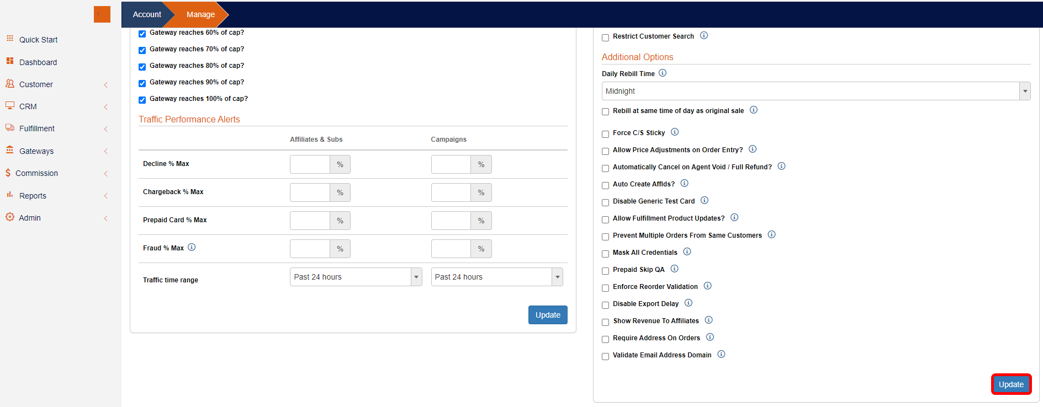Enable Validate Email Address Domain checkbox

point(606,356)
